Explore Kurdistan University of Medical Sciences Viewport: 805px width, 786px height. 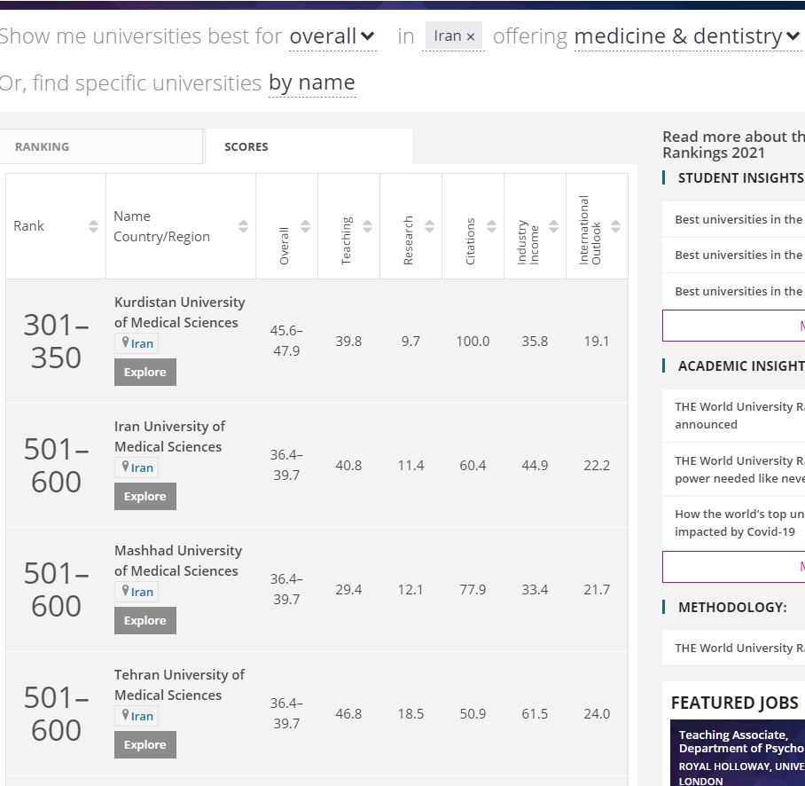point(145,372)
